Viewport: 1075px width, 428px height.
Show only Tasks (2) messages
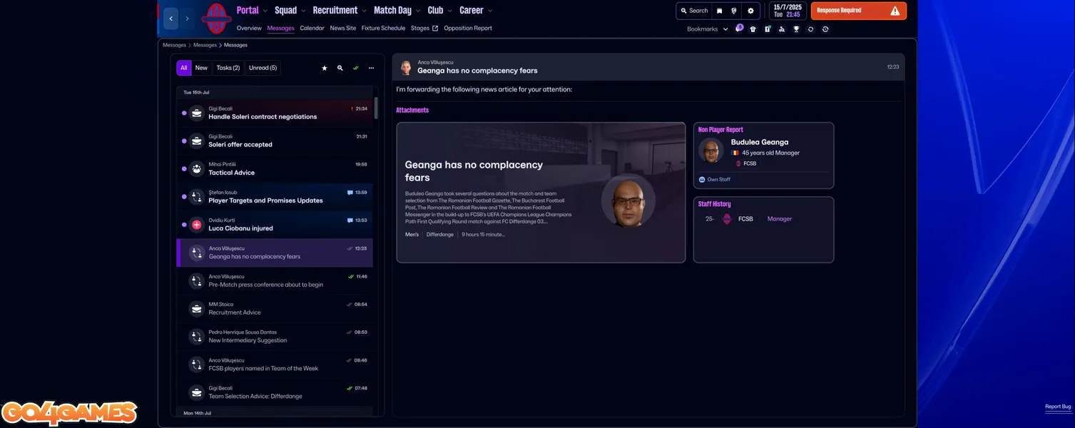pyautogui.click(x=228, y=68)
